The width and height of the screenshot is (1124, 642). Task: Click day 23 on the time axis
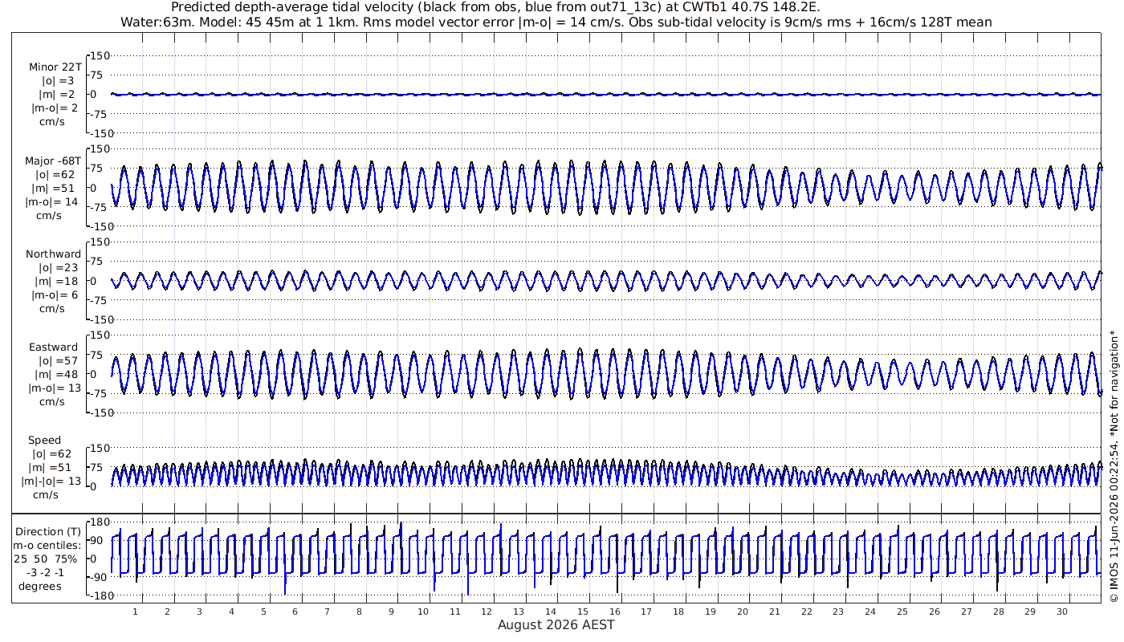coord(838,612)
